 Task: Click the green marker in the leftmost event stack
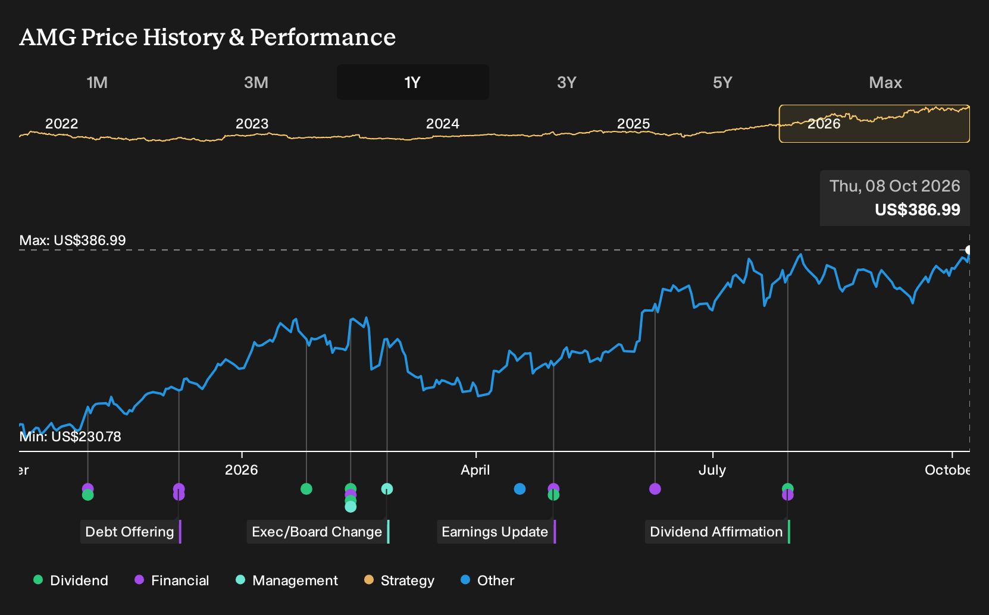tap(87, 495)
